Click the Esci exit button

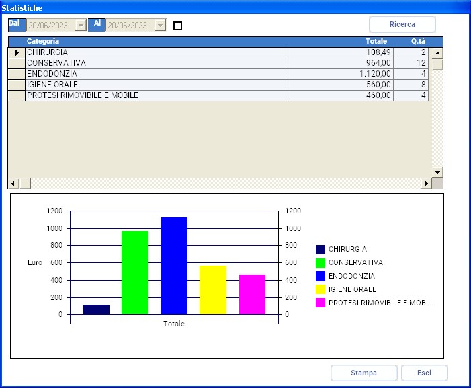click(x=424, y=373)
